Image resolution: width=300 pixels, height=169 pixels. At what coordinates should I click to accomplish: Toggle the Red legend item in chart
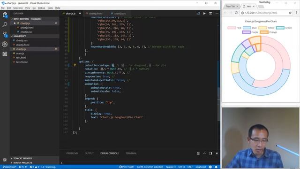pos(234,28)
